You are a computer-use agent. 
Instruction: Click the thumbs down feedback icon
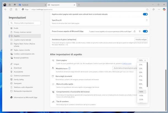coord(140,31)
